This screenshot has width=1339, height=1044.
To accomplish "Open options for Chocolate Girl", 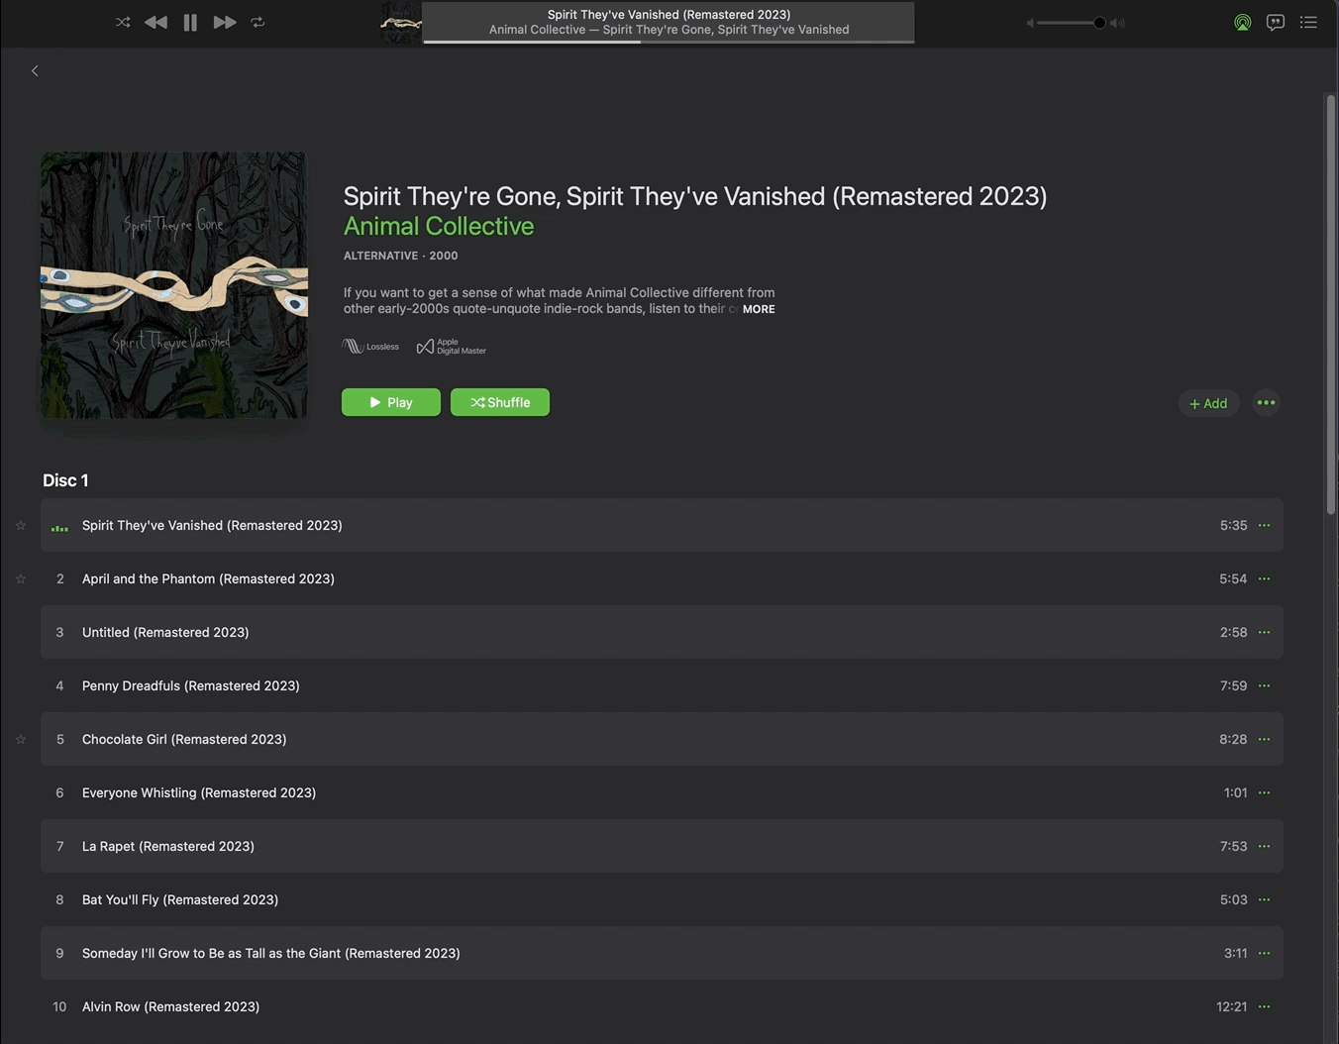I will tap(1264, 739).
